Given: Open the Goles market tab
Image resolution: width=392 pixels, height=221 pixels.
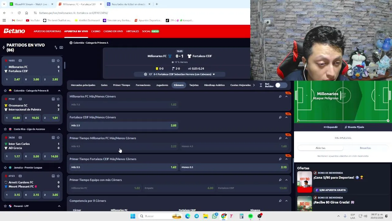Looking at the screenshot, I should 104,85.
